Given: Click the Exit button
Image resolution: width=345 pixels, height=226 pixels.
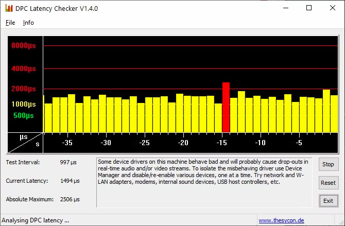Looking at the screenshot, I should pos(329,201).
